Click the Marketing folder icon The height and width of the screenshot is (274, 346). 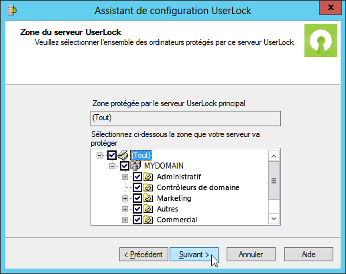[x=148, y=198]
